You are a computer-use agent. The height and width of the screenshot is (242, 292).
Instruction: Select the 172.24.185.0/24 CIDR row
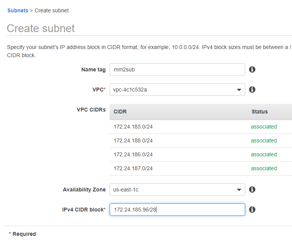tap(133, 127)
